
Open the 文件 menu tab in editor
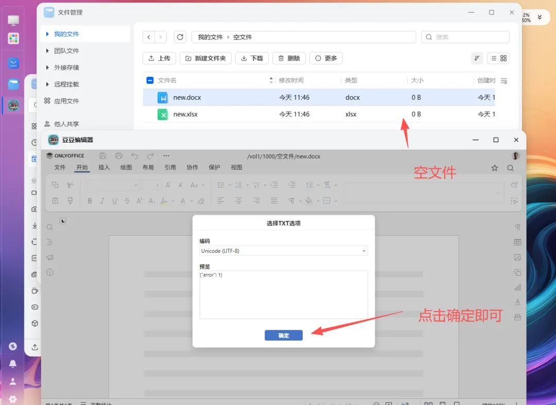[x=60, y=167]
